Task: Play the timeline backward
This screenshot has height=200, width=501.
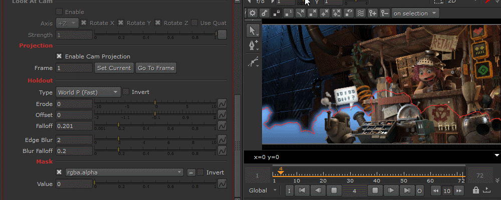Action: [318, 190]
